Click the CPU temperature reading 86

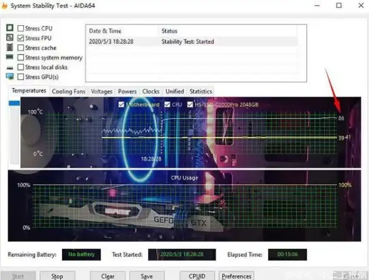341,118
